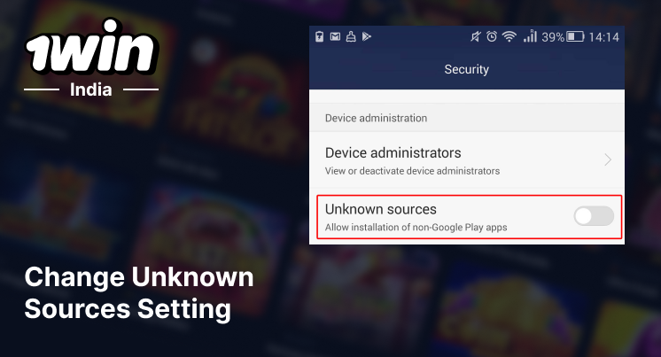Tap the battery charging icon in status bar

coord(319,36)
